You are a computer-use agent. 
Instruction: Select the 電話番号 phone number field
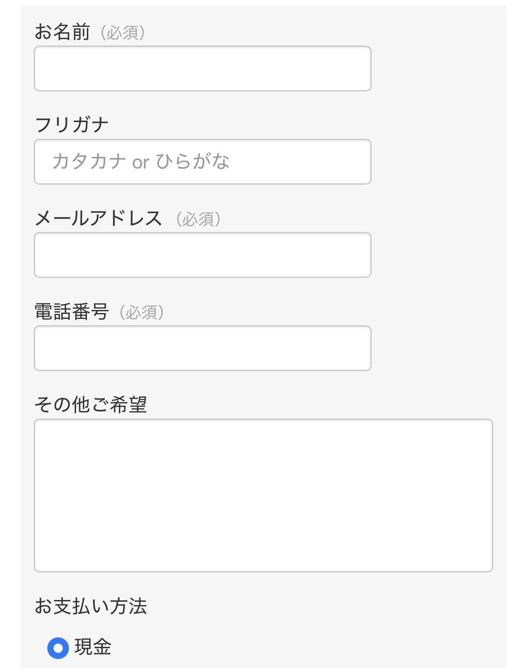[x=202, y=348]
